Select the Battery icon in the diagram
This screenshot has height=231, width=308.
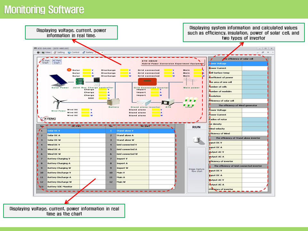click(113, 102)
